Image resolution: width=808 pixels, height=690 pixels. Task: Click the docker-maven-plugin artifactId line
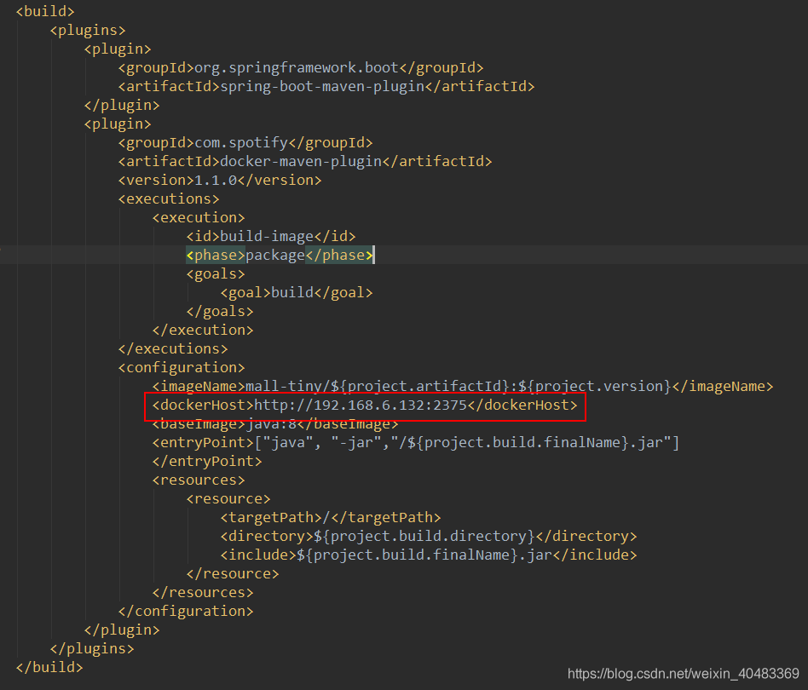[305, 162]
